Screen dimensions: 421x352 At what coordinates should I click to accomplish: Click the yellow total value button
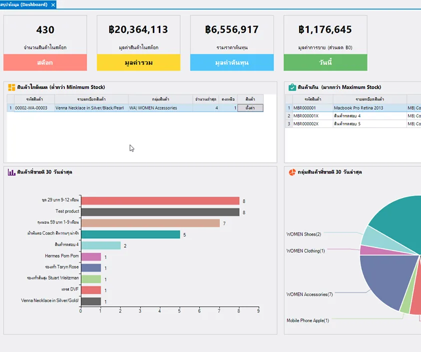pos(138,62)
